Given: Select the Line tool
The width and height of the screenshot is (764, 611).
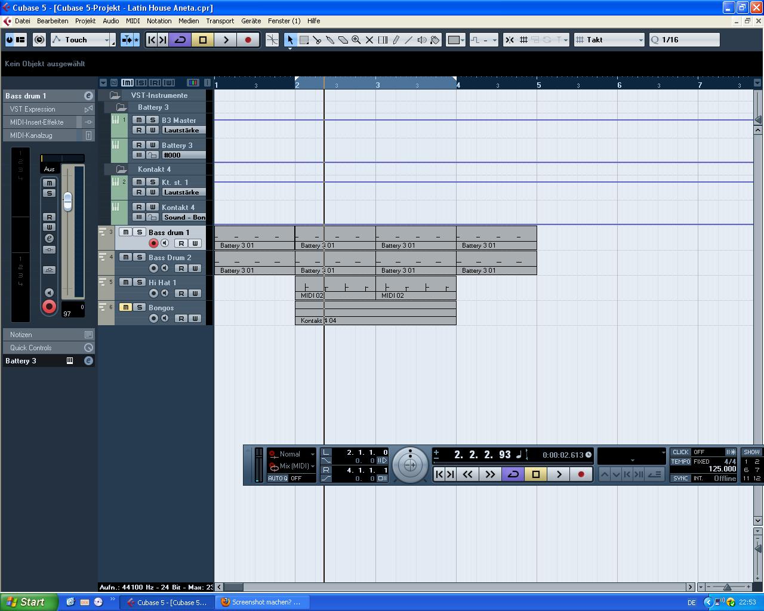Looking at the screenshot, I should point(409,40).
